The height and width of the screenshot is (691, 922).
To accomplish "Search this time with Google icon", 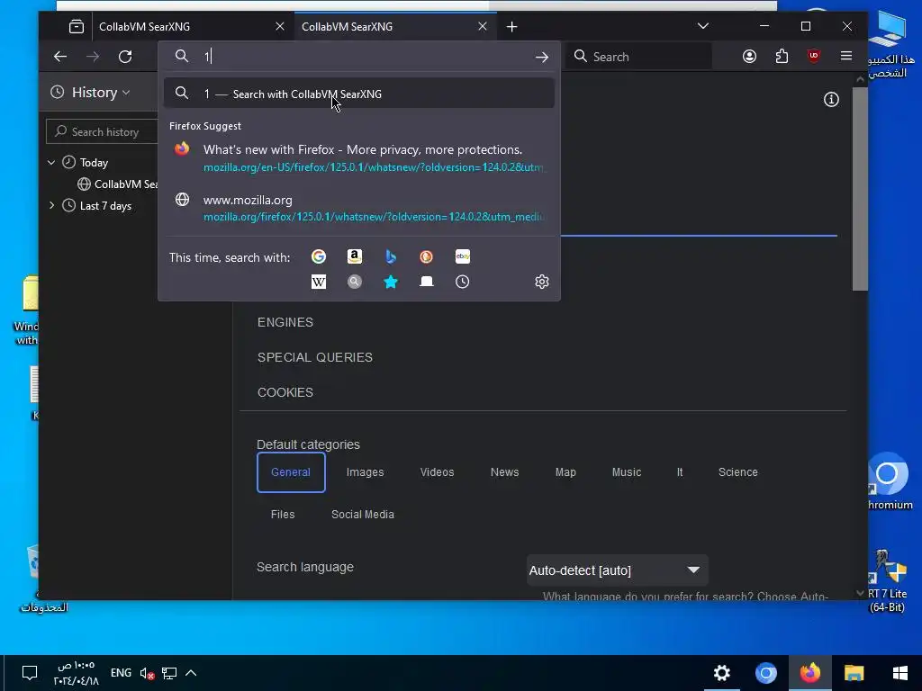I will 319,256.
